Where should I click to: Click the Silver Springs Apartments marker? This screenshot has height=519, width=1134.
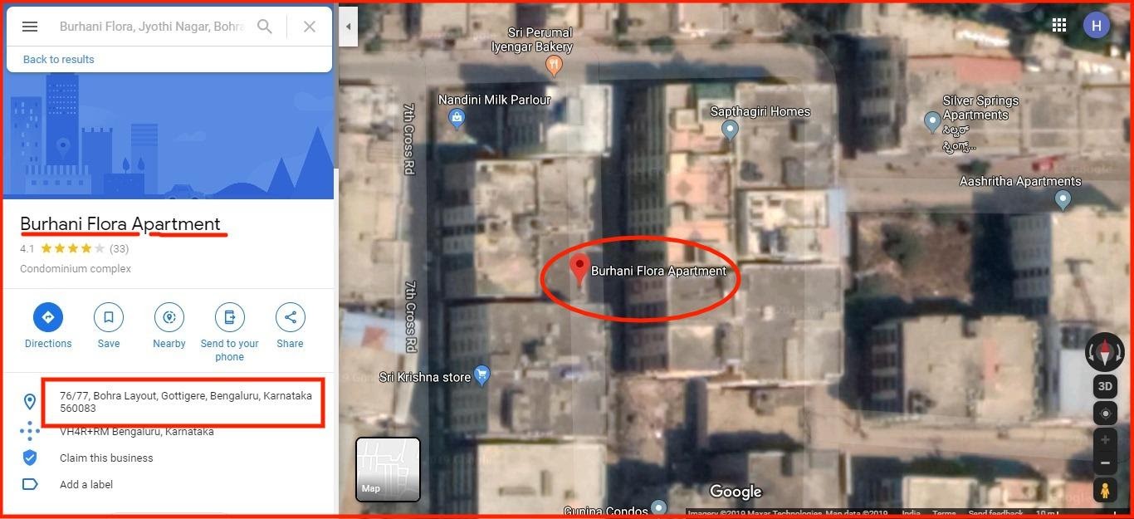click(932, 122)
